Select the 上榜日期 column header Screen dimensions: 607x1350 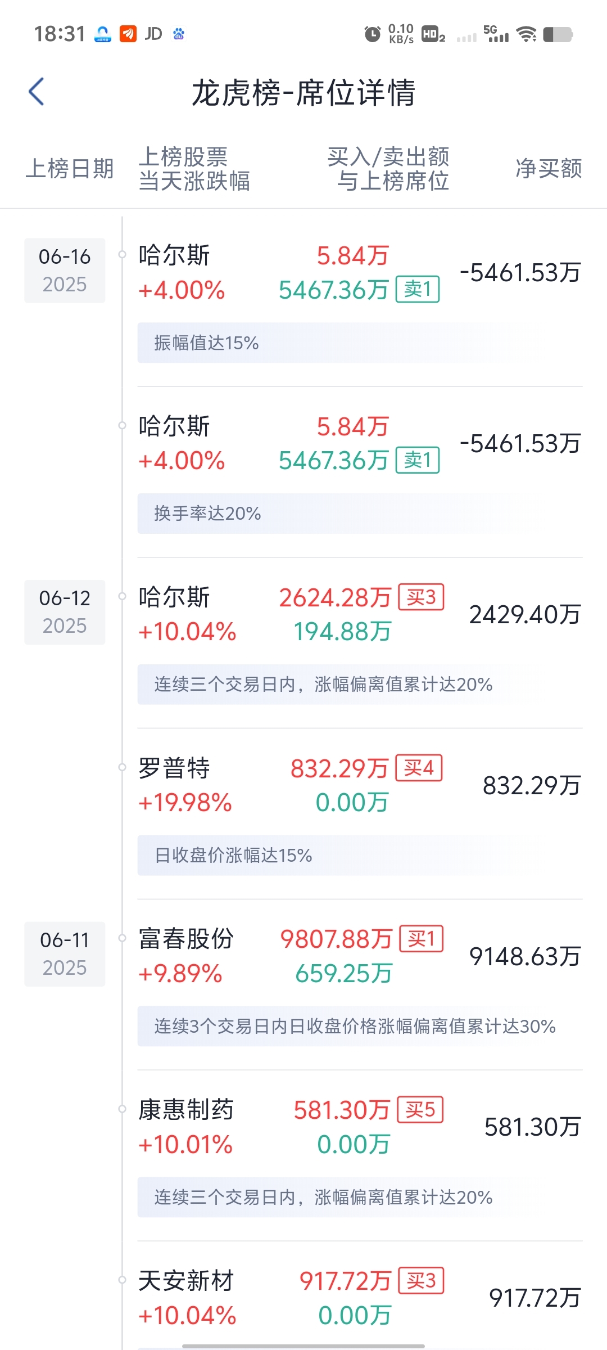pos(70,169)
